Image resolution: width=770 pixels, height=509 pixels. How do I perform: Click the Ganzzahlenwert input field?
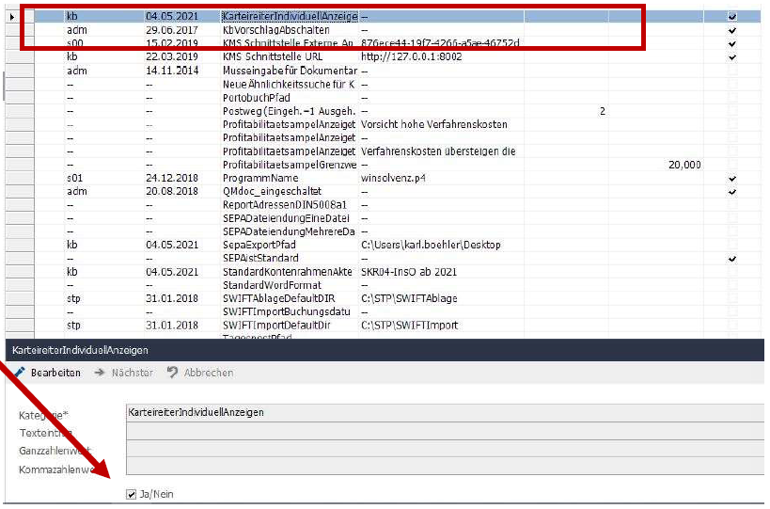tap(445, 449)
